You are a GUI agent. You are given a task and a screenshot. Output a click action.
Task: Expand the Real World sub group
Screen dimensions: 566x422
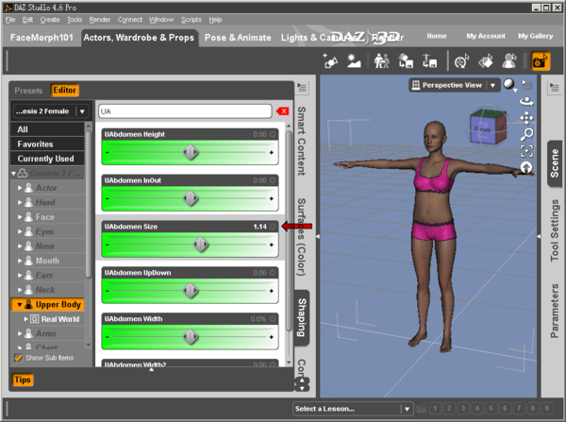click(25, 319)
